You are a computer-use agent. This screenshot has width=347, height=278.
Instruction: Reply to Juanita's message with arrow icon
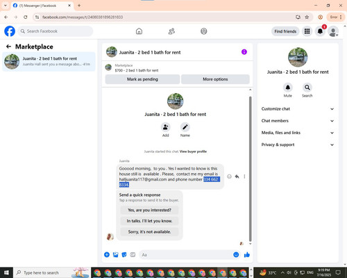point(237,177)
